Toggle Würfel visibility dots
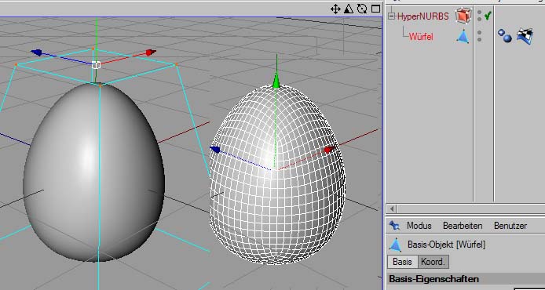The image size is (545, 290). click(x=480, y=36)
